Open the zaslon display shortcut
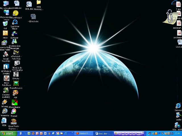 pyautogui.click(x=179, y=115)
